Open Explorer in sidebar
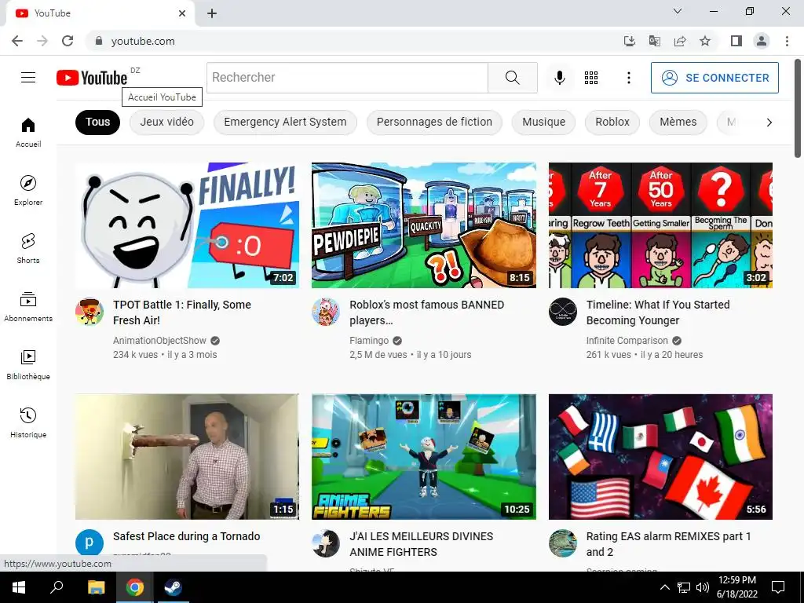804x603 pixels. click(x=28, y=191)
